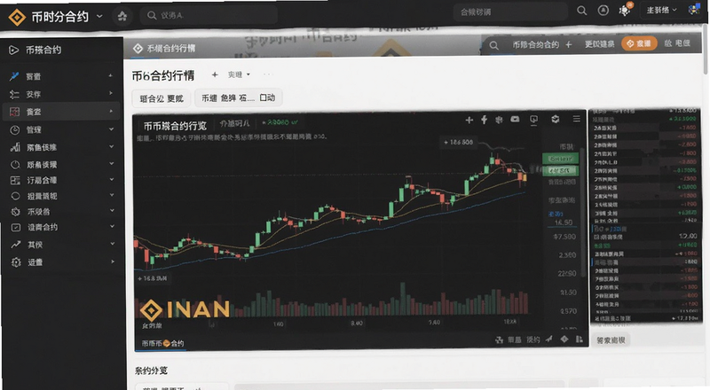The width and height of the screenshot is (710, 390).
Task: Click the camera snapshot icon above chart
Action: pyautogui.click(x=516, y=119)
